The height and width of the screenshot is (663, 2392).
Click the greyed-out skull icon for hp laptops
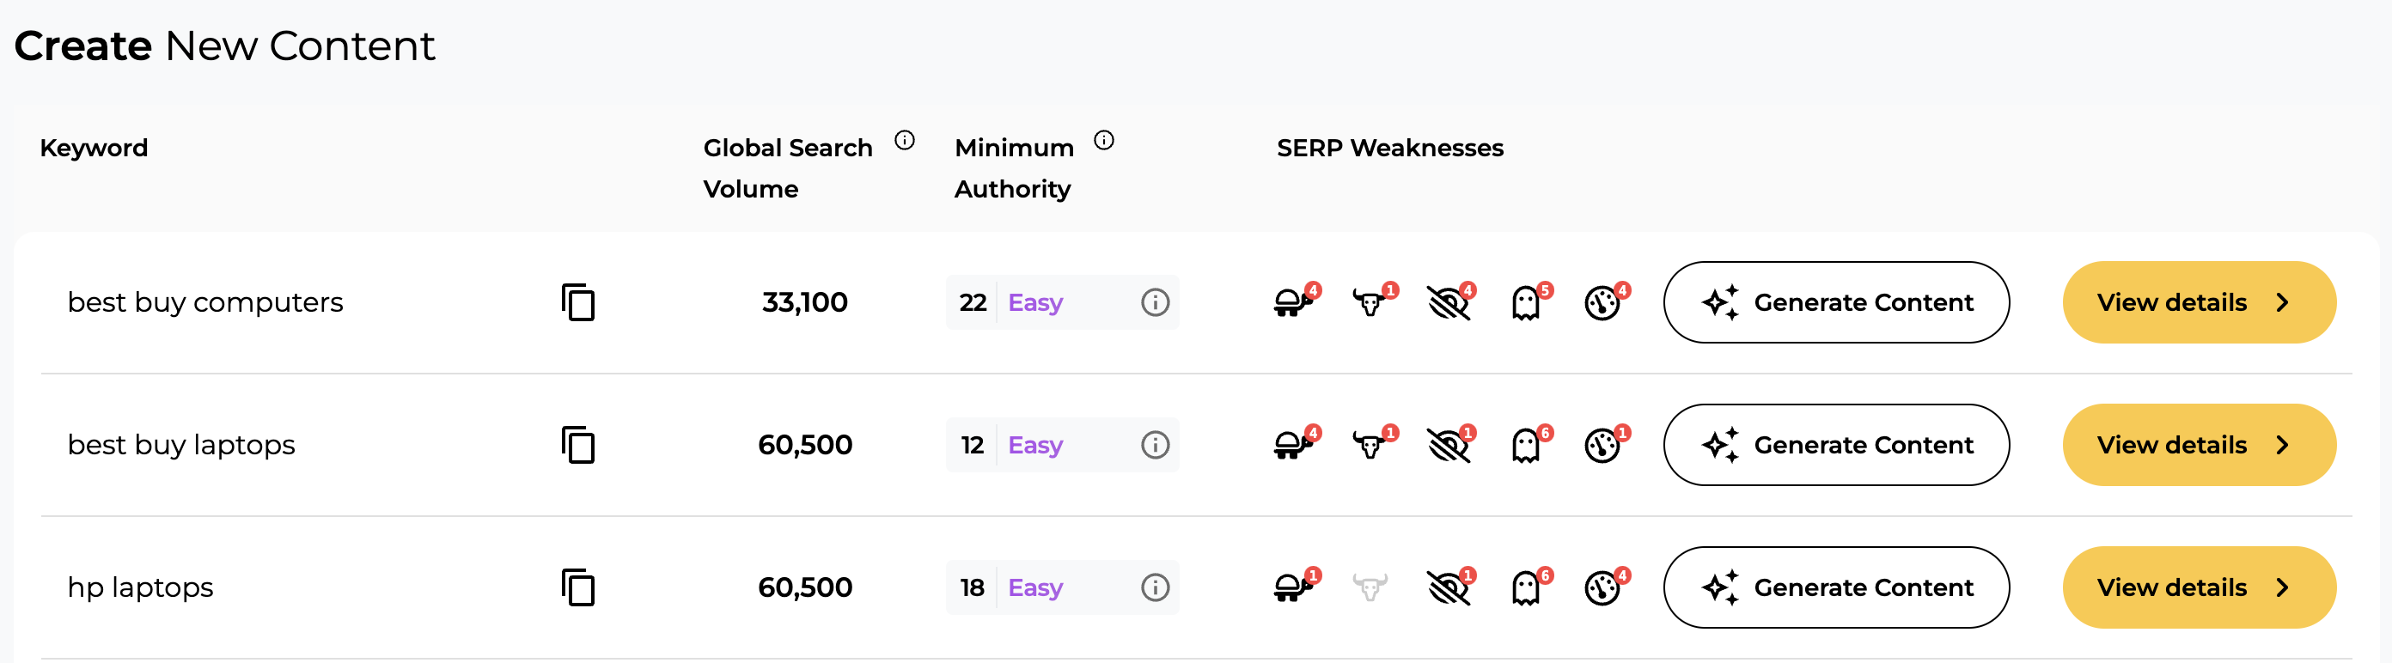[x=1370, y=587]
